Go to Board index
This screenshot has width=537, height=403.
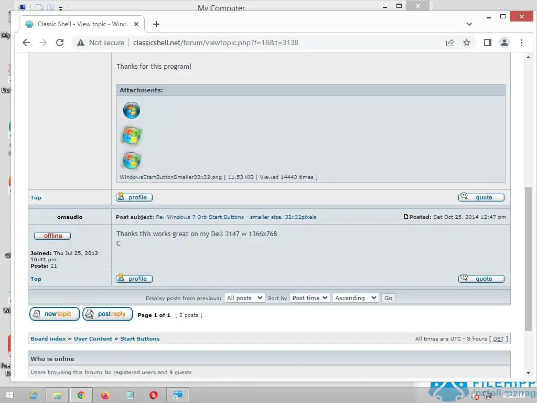click(48, 338)
